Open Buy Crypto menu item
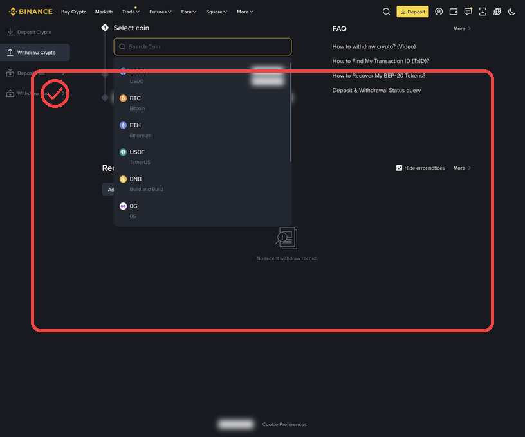 point(73,12)
